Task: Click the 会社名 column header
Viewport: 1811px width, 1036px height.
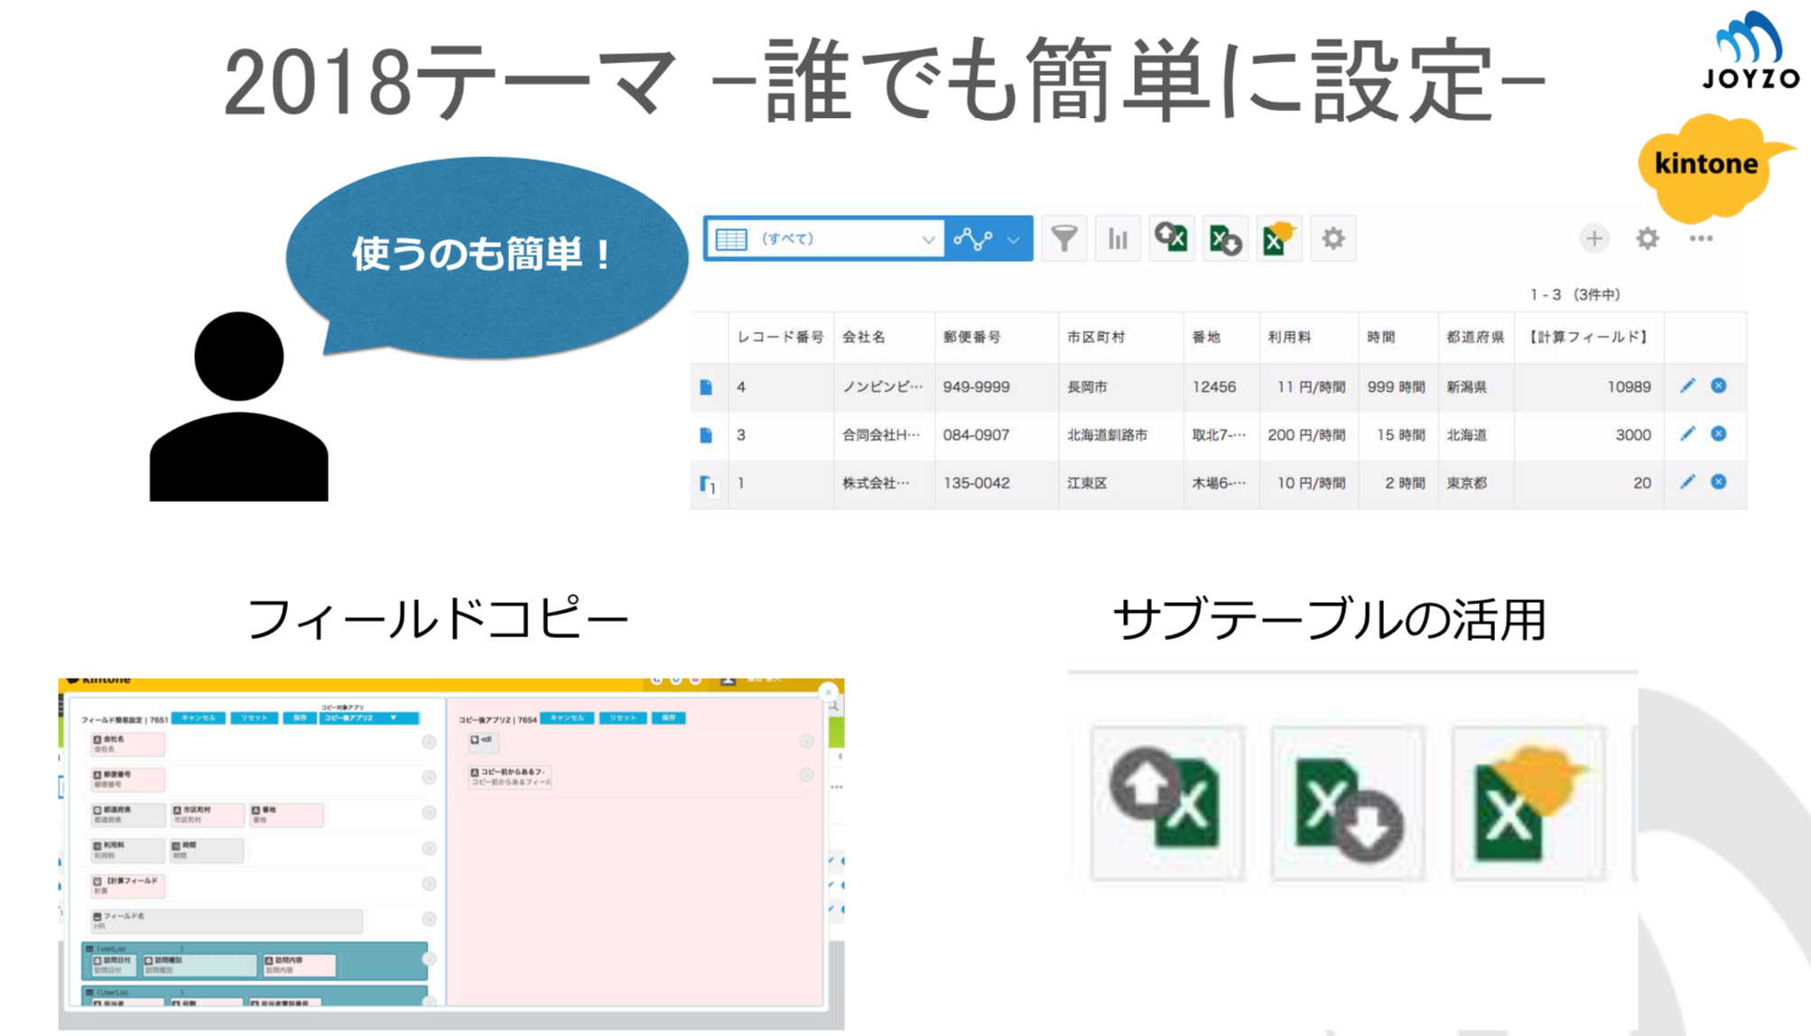Action: pyautogui.click(x=864, y=338)
